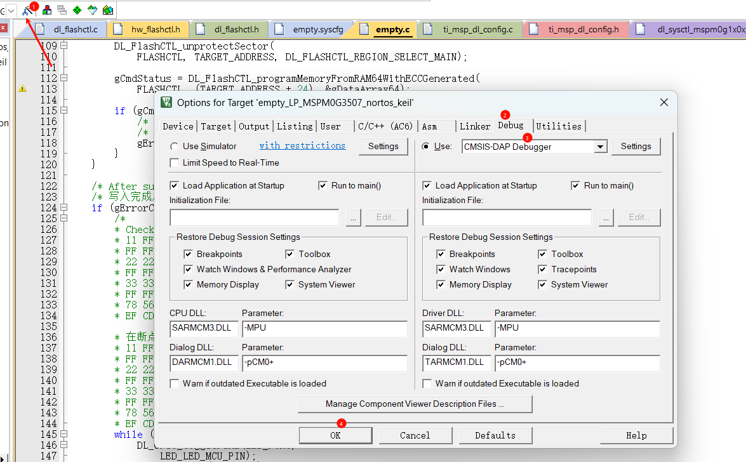The height and width of the screenshot is (462, 746).
Task: Launch the Pack Installer icon
Action: 108,10
